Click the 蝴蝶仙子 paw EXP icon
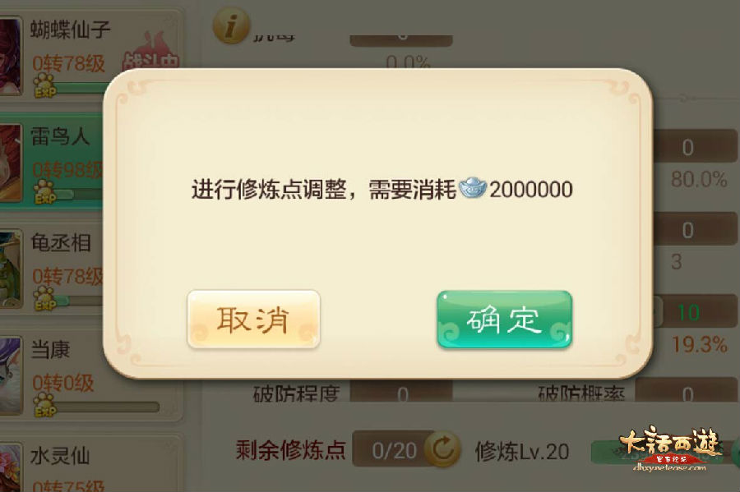Screen dimensions: 740x492 (45, 86)
